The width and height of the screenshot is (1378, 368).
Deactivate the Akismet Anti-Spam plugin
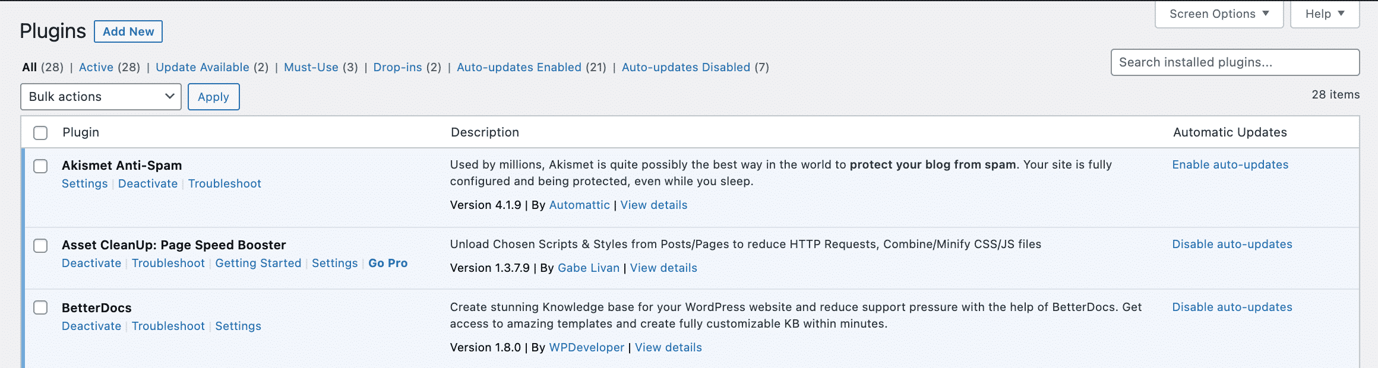148,183
